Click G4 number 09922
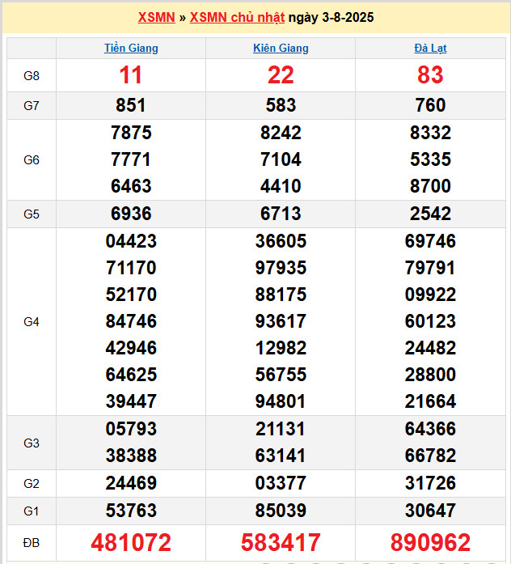Screen dimensions: 511x564 [x=430, y=295]
